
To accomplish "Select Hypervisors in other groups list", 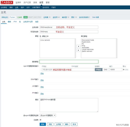I will click(86, 42).
